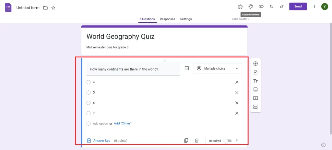This screenshot has width=332, height=150.
Task: Toggle the Required switch
Action: (228, 141)
